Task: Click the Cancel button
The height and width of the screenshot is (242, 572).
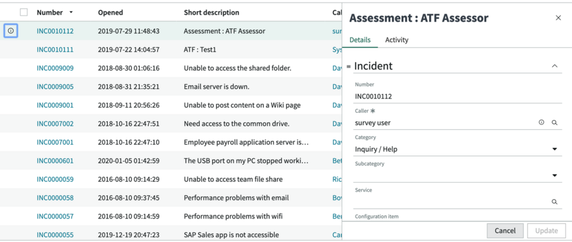Action: [x=505, y=230]
